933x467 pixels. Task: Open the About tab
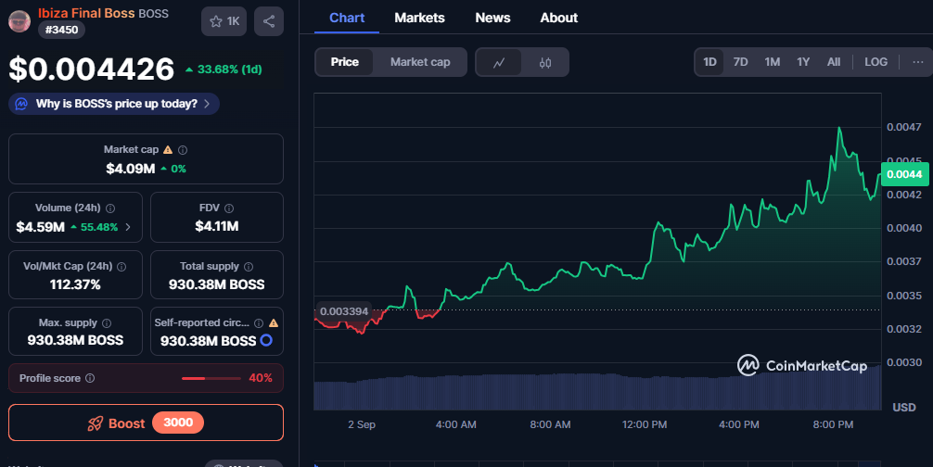tap(558, 18)
